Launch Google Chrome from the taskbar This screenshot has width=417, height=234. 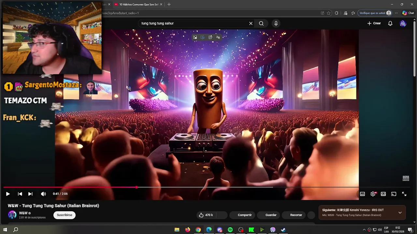[x=198, y=230]
